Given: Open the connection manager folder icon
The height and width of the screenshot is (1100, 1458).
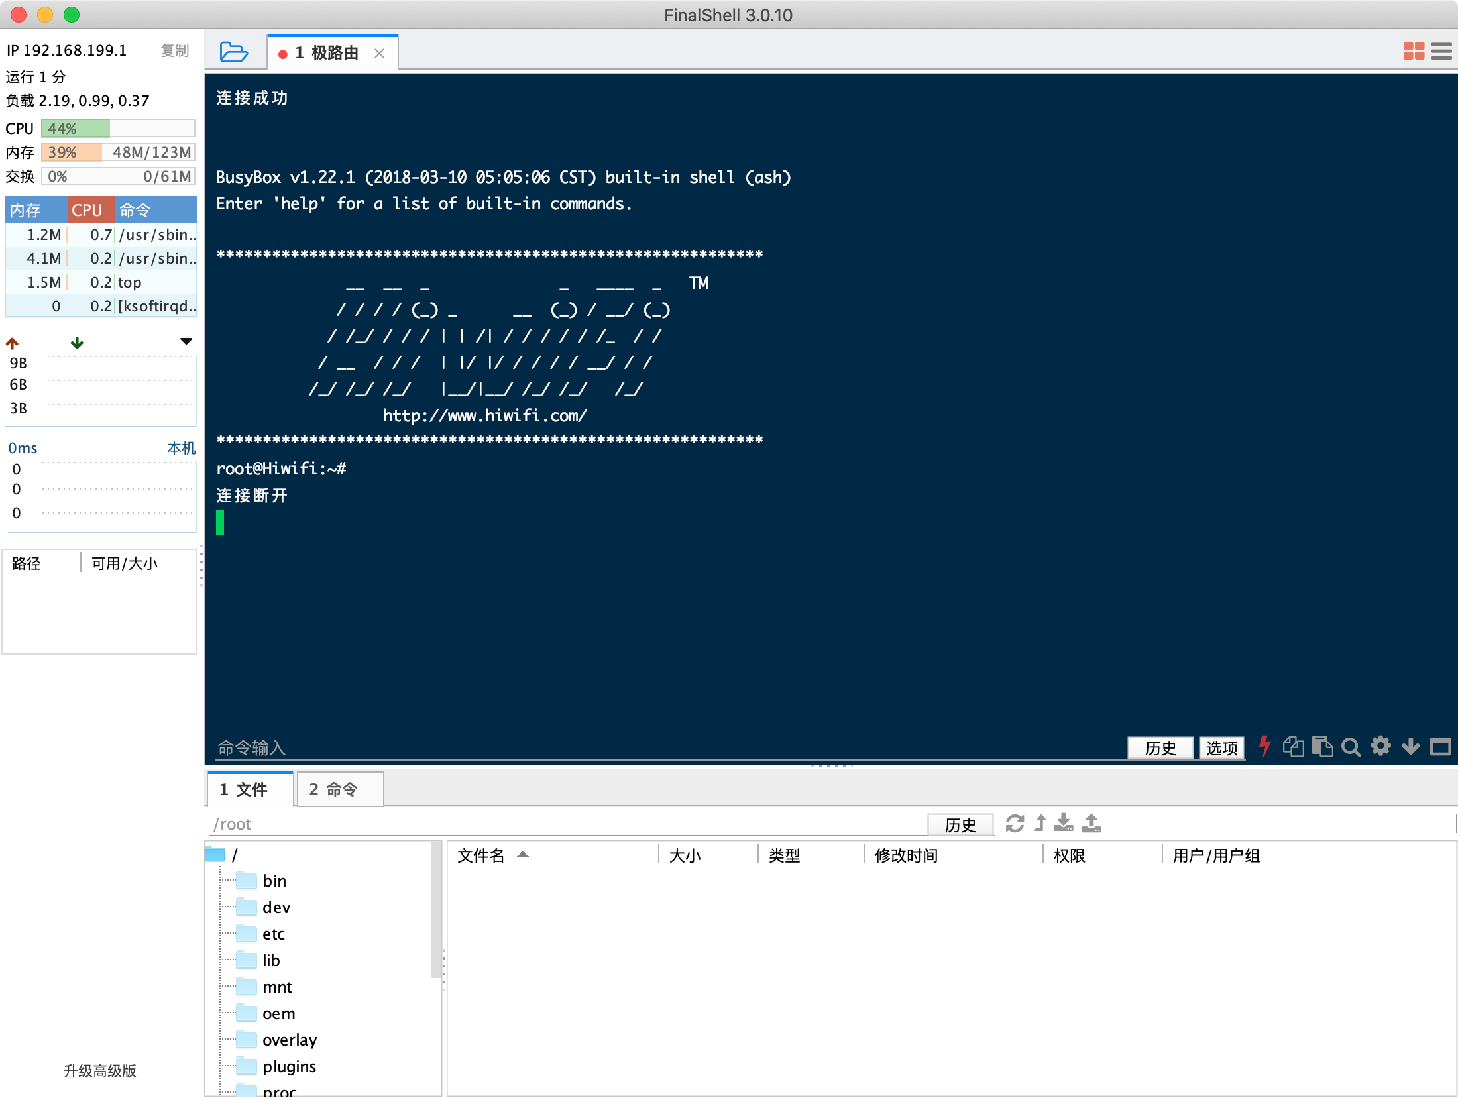Looking at the screenshot, I should pos(233,52).
